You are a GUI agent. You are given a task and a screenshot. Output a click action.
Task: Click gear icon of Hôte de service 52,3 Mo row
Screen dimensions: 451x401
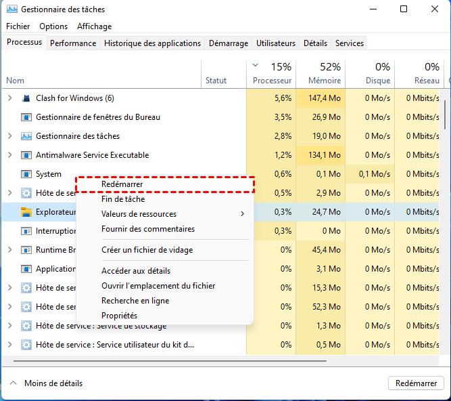26,307
